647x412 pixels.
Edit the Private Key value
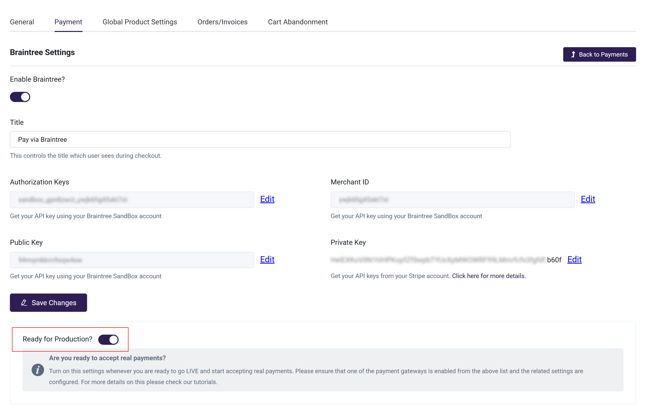click(574, 259)
